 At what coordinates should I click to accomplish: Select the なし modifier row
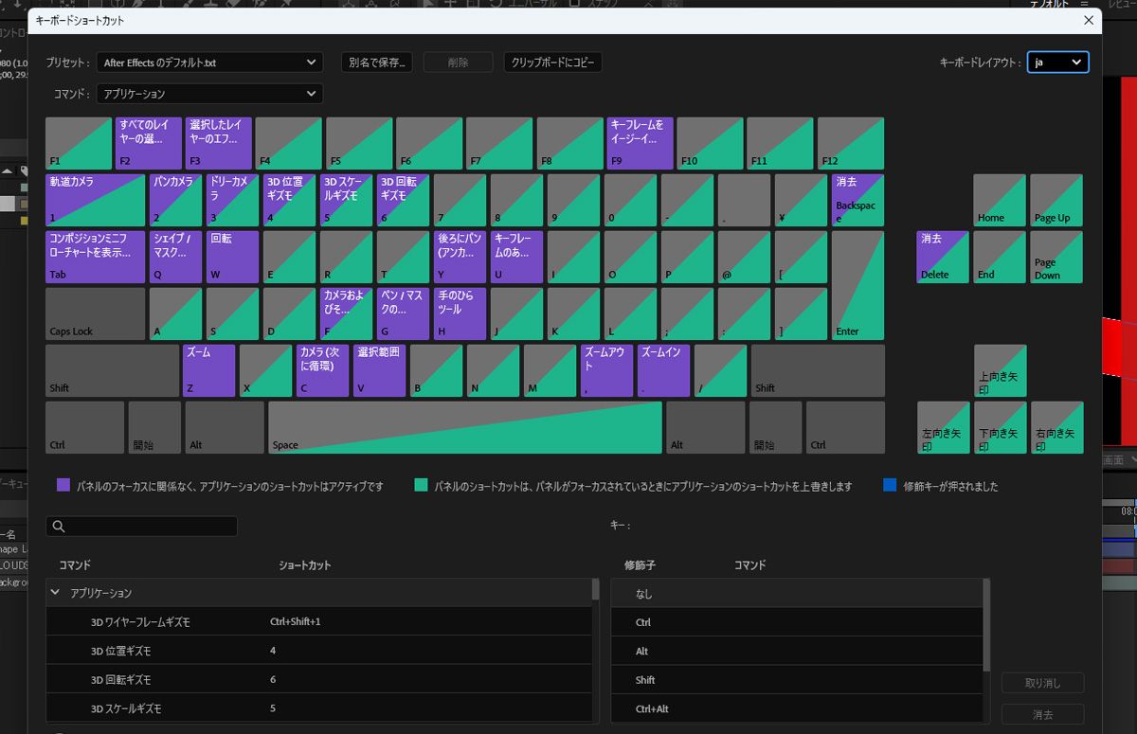click(797, 594)
